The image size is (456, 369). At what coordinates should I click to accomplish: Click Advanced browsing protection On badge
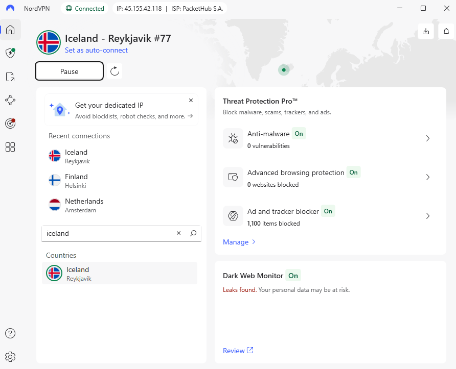point(353,173)
